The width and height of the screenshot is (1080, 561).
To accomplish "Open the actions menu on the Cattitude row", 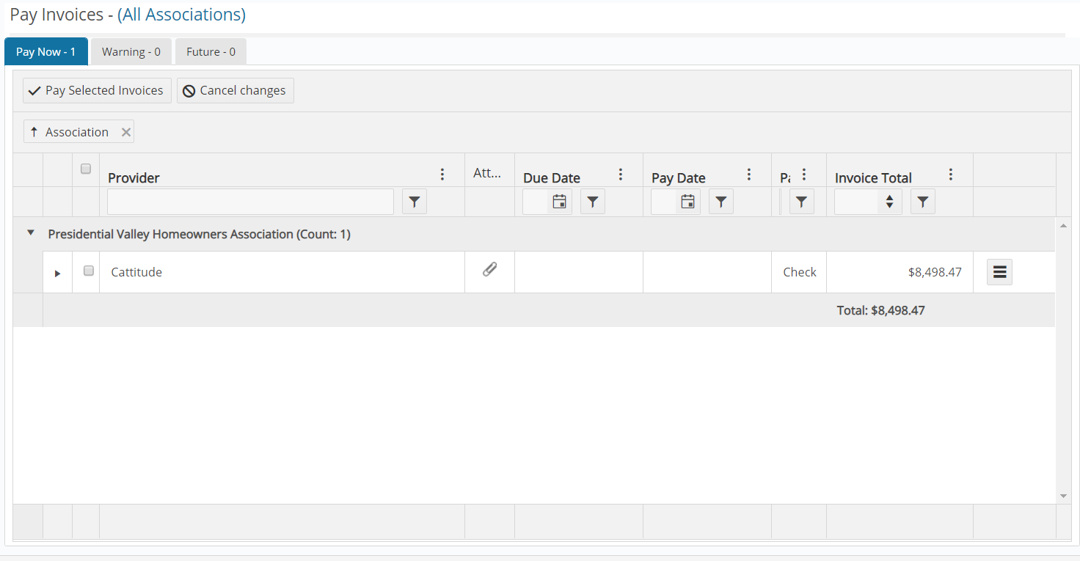I will [999, 271].
